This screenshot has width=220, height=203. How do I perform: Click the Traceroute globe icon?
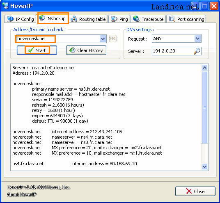point(136,19)
